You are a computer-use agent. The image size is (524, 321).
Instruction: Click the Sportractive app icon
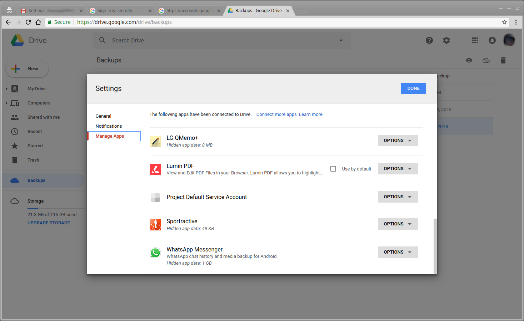click(155, 225)
